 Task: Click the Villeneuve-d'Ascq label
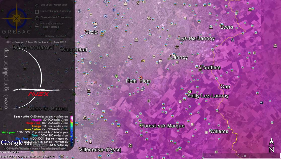pos(100,149)
